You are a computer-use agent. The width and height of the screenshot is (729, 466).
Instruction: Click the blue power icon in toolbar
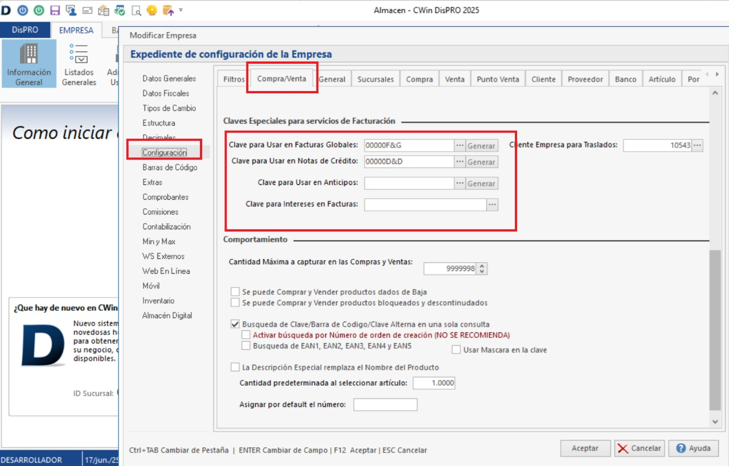[x=22, y=10]
